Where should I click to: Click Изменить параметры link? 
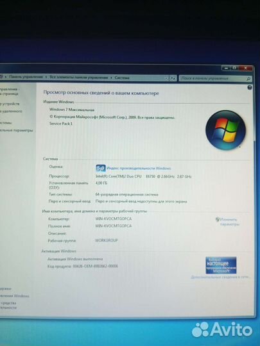pyautogui.click(x=229, y=222)
